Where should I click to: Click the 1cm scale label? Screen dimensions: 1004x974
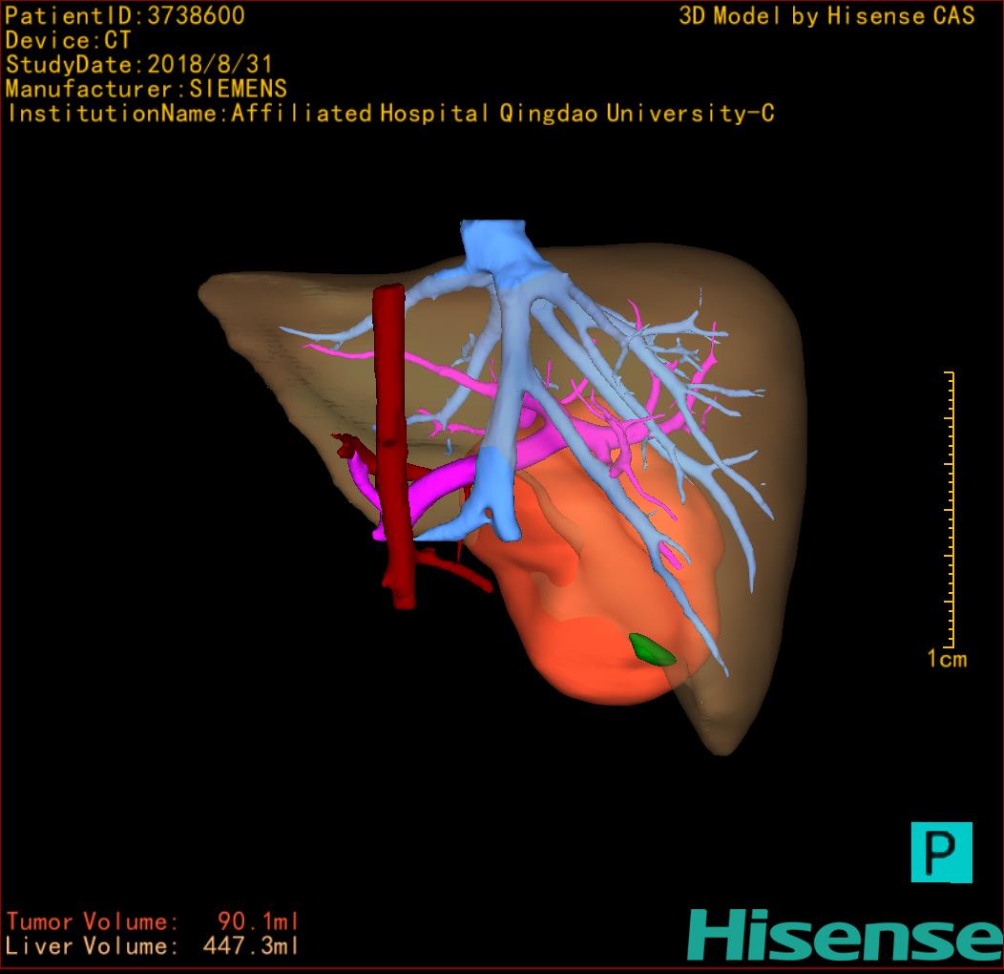coord(946,659)
